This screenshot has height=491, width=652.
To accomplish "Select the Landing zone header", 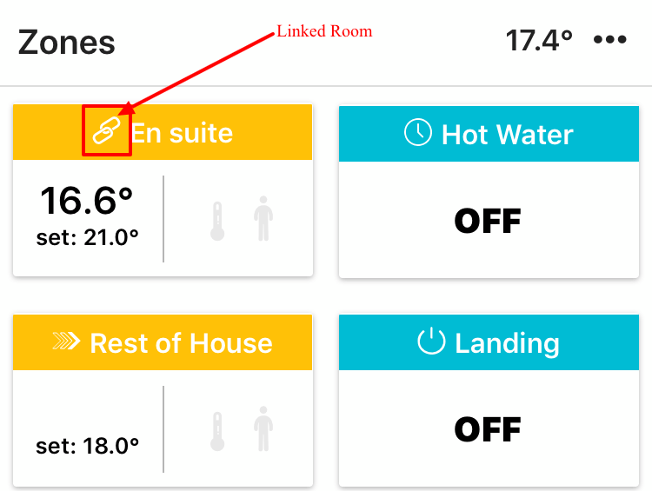I will (489, 342).
